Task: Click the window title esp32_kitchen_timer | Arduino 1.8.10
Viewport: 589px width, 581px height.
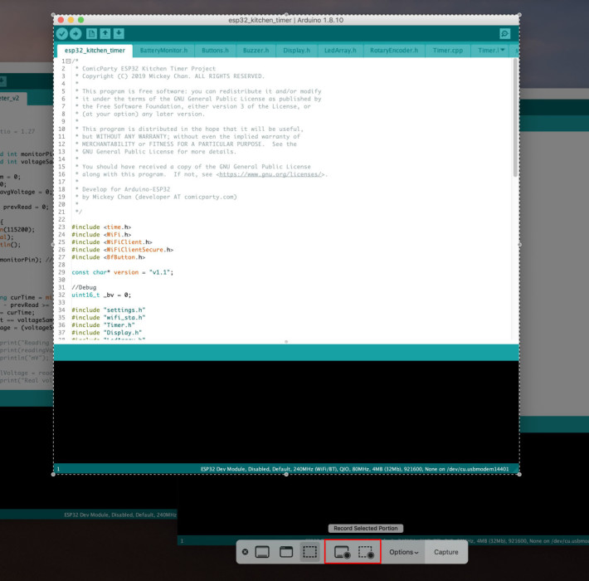Action: (286, 20)
